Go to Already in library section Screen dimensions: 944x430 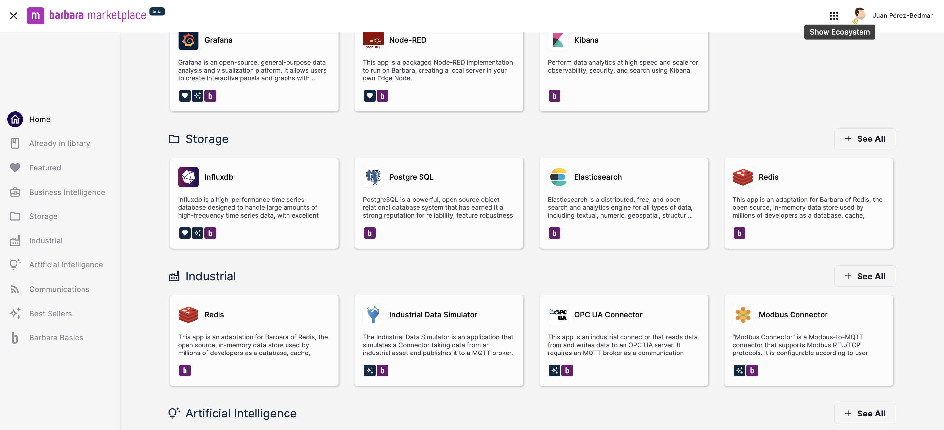[59, 143]
